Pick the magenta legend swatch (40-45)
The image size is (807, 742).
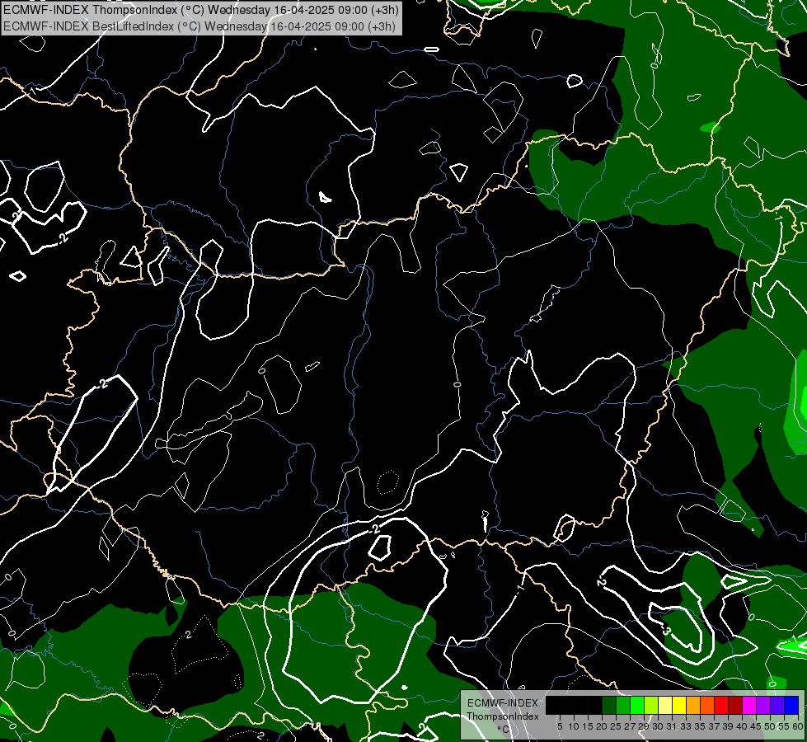click(749, 705)
